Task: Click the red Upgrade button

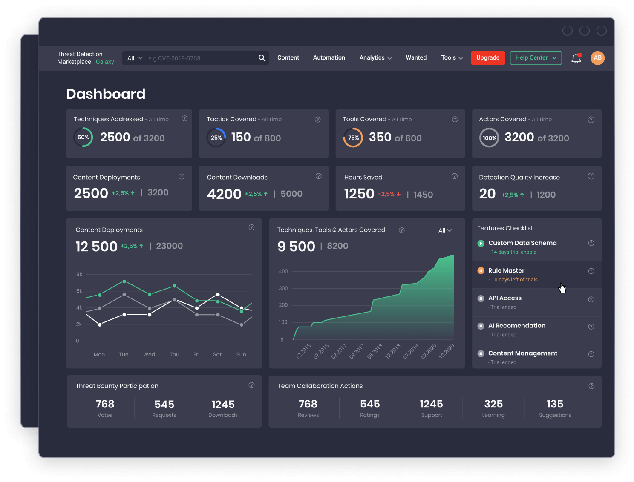Action: pyautogui.click(x=488, y=58)
